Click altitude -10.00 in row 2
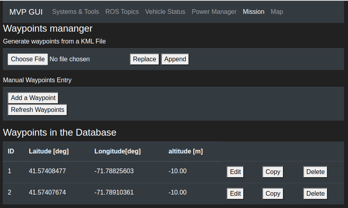This screenshot has width=348, height=208. pos(177,193)
